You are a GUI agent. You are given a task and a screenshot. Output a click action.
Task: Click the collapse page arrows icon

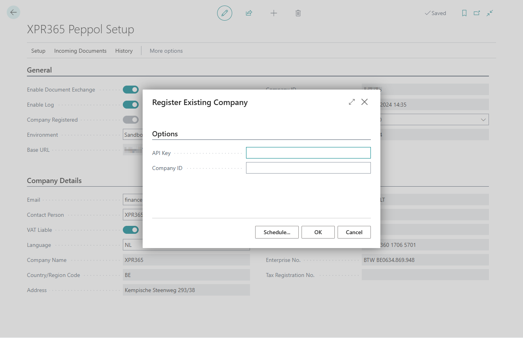pyautogui.click(x=490, y=13)
